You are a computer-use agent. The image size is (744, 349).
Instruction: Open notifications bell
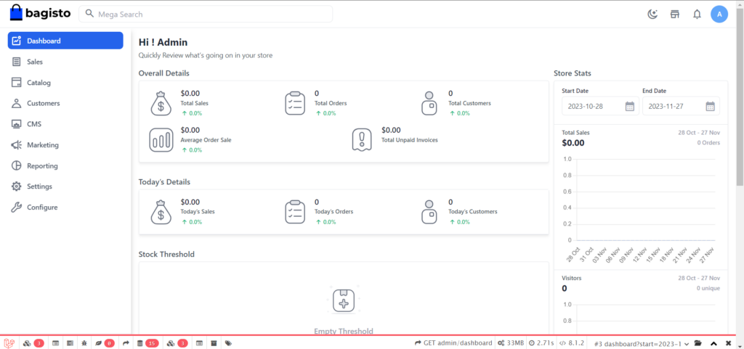[x=697, y=14]
